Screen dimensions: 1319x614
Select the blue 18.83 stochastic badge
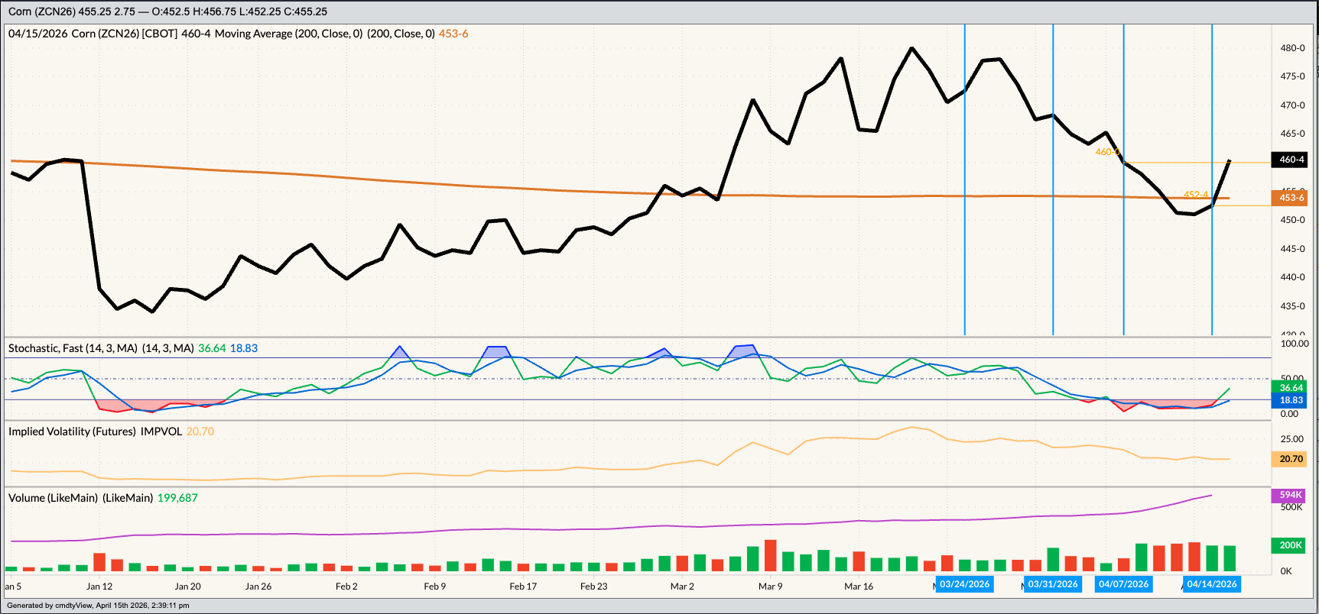click(x=1291, y=400)
